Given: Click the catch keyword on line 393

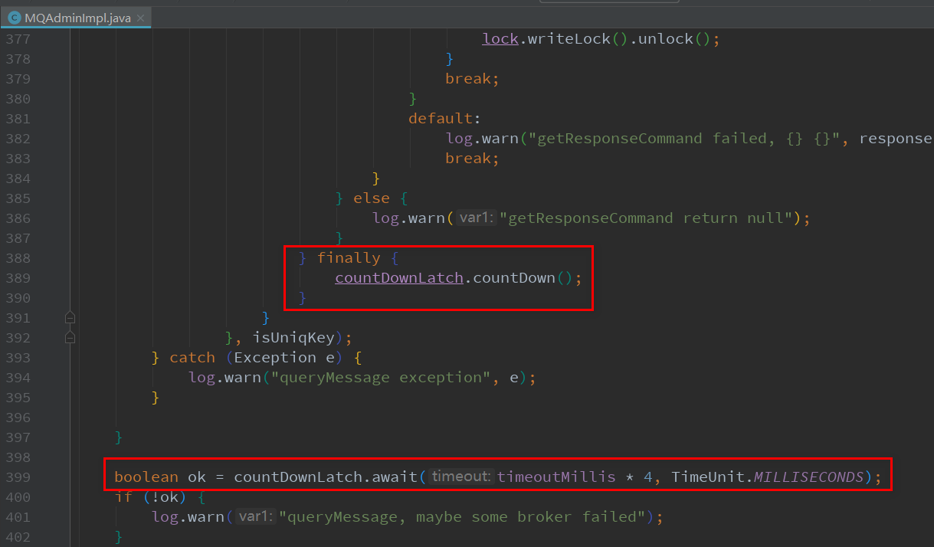Looking at the screenshot, I should click(192, 357).
